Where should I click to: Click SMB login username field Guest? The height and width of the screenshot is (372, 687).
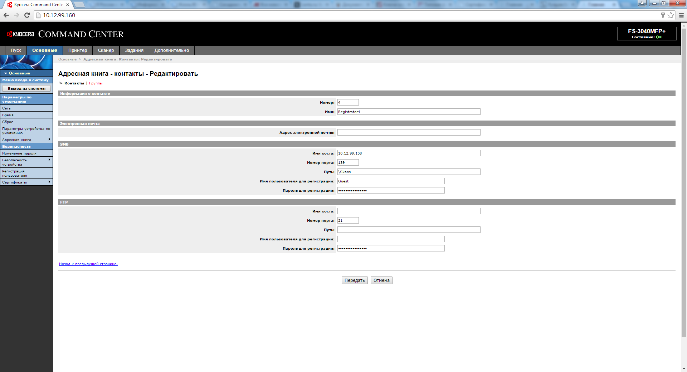[391, 181]
